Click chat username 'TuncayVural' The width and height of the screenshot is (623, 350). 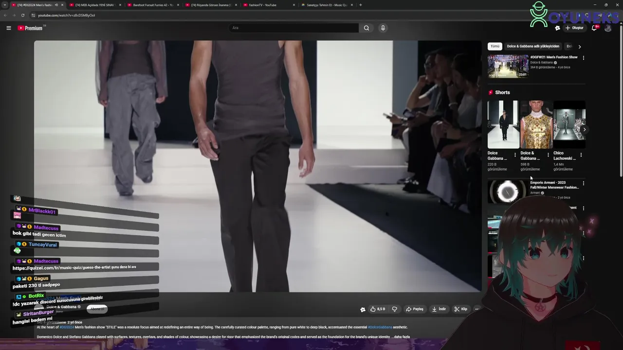[42, 245]
